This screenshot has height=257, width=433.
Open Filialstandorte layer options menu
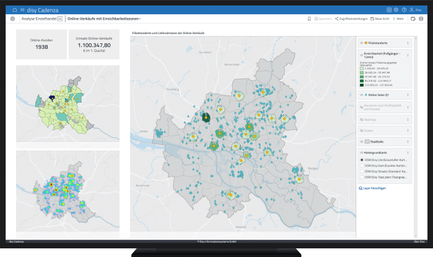tap(408, 43)
